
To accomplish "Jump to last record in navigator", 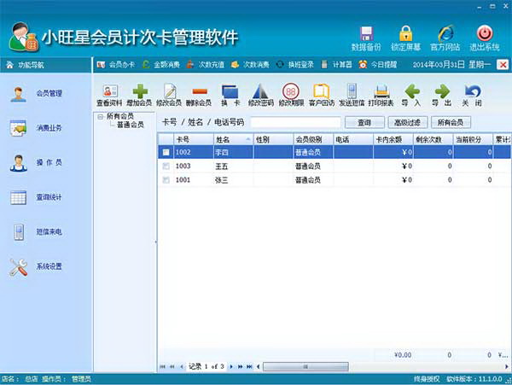I will click(x=249, y=367).
